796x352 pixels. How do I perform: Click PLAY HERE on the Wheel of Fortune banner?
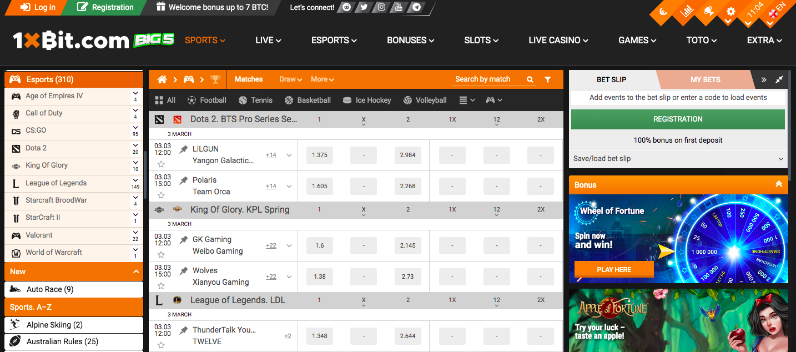click(614, 269)
